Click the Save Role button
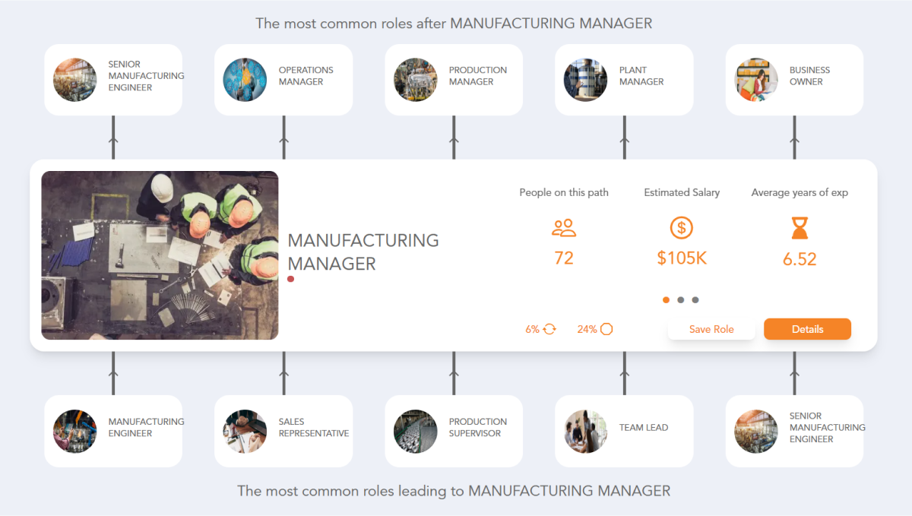The height and width of the screenshot is (516, 912). pyautogui.click(x=711, y=329)
